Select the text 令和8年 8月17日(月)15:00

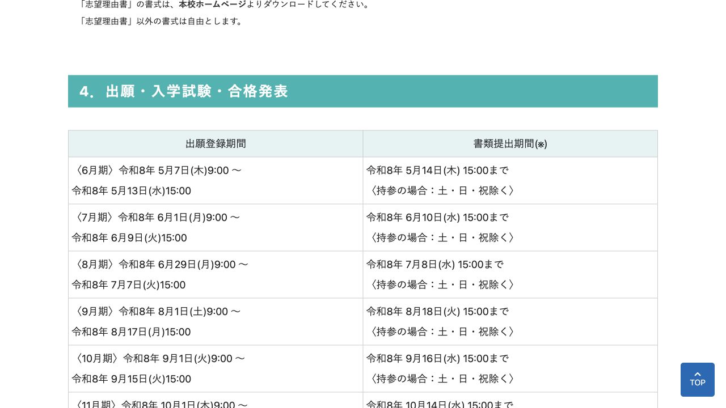(x=131, y=332)
